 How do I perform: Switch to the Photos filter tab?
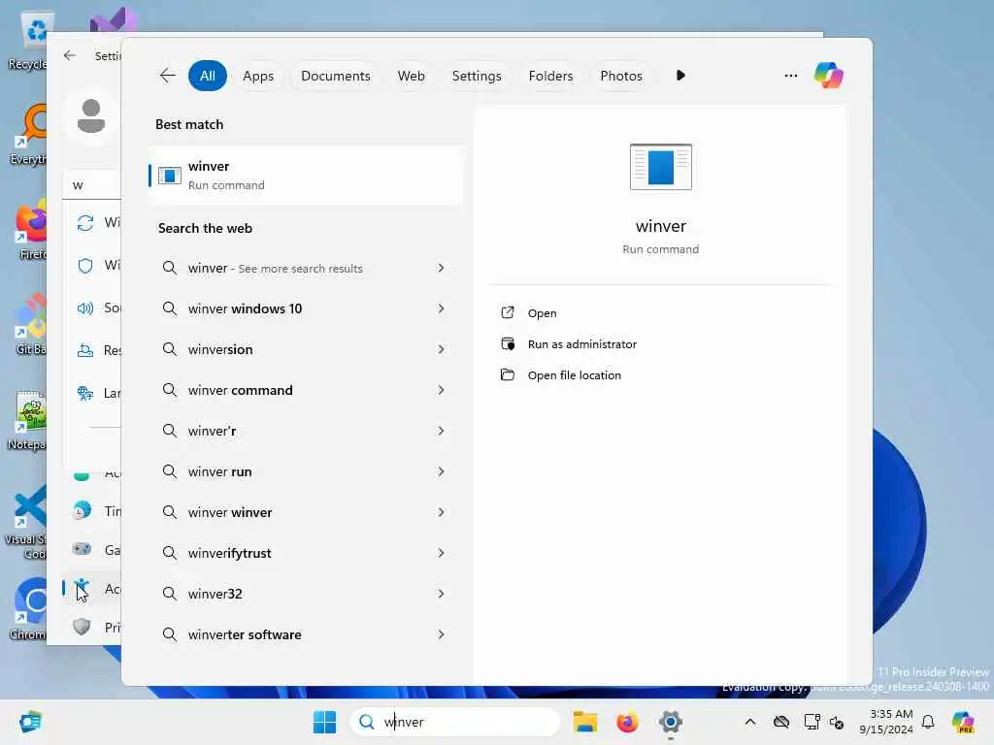(620, 76)
